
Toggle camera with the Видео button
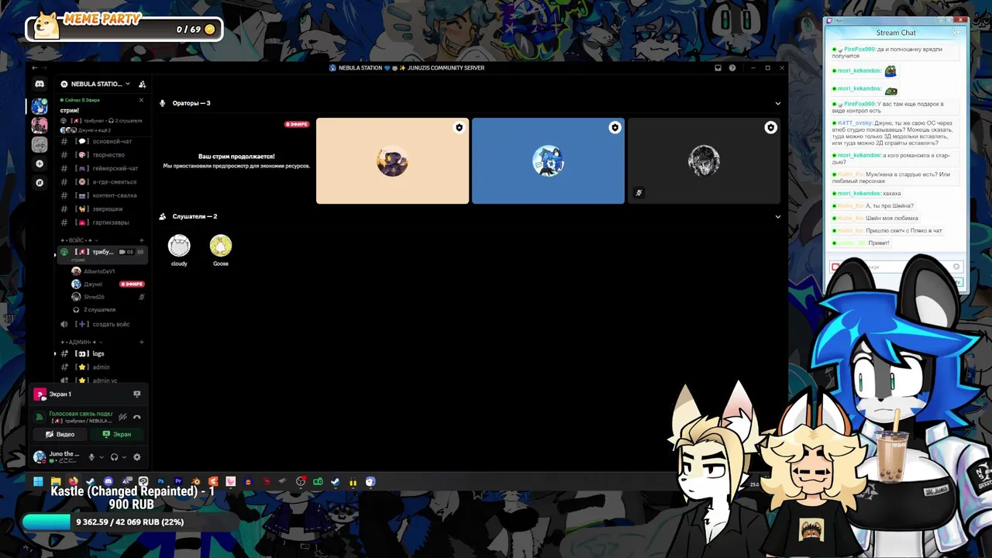click(60, 434)
